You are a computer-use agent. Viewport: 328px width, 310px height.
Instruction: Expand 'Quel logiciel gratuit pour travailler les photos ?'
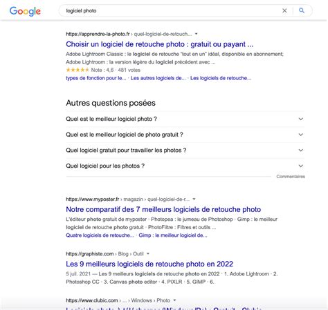pyautogui.click(x=185, y=151)
